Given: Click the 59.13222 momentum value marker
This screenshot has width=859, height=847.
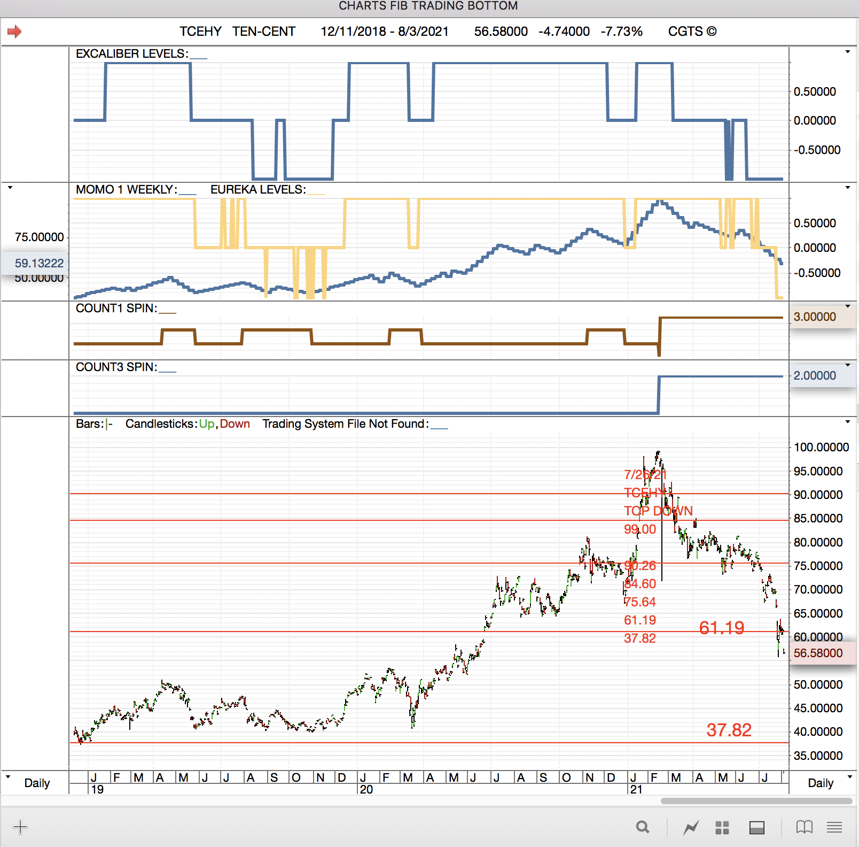Looking at the screenshot, I should click(39, 263).
